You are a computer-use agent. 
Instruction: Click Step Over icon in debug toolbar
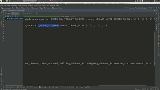point(23,13)
